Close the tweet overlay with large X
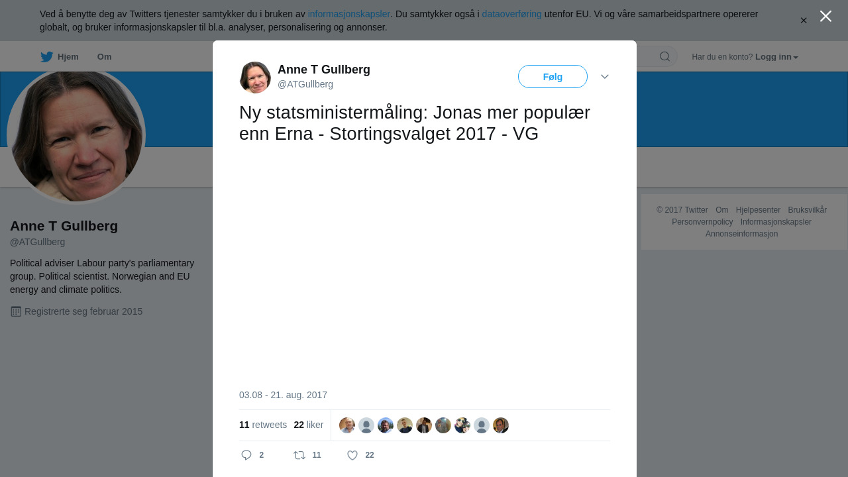Image resolution: width=848 pixels, height=477 pixels. click(825, 16)
